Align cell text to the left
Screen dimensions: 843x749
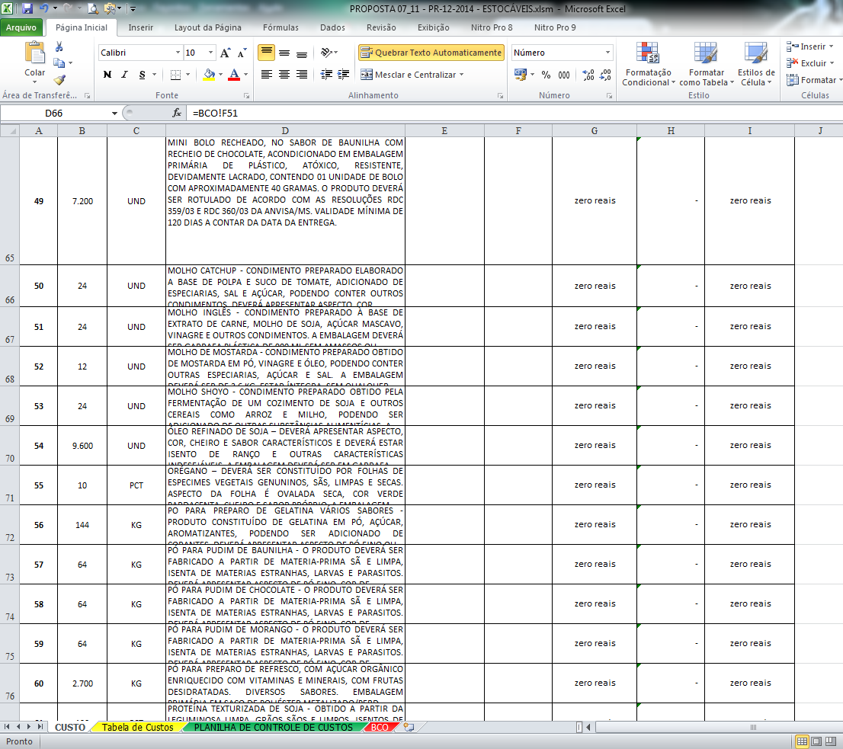tap(266, 75)
